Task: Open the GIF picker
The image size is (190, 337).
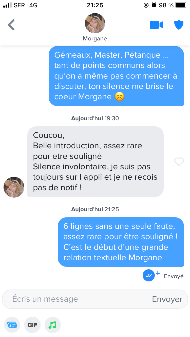Action: click(32, 325)
